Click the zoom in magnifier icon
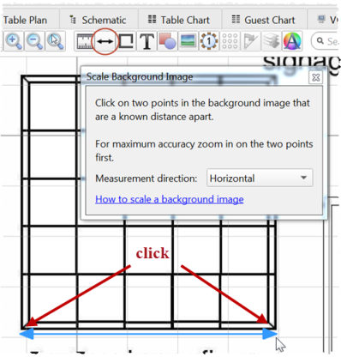 (14, 41)
